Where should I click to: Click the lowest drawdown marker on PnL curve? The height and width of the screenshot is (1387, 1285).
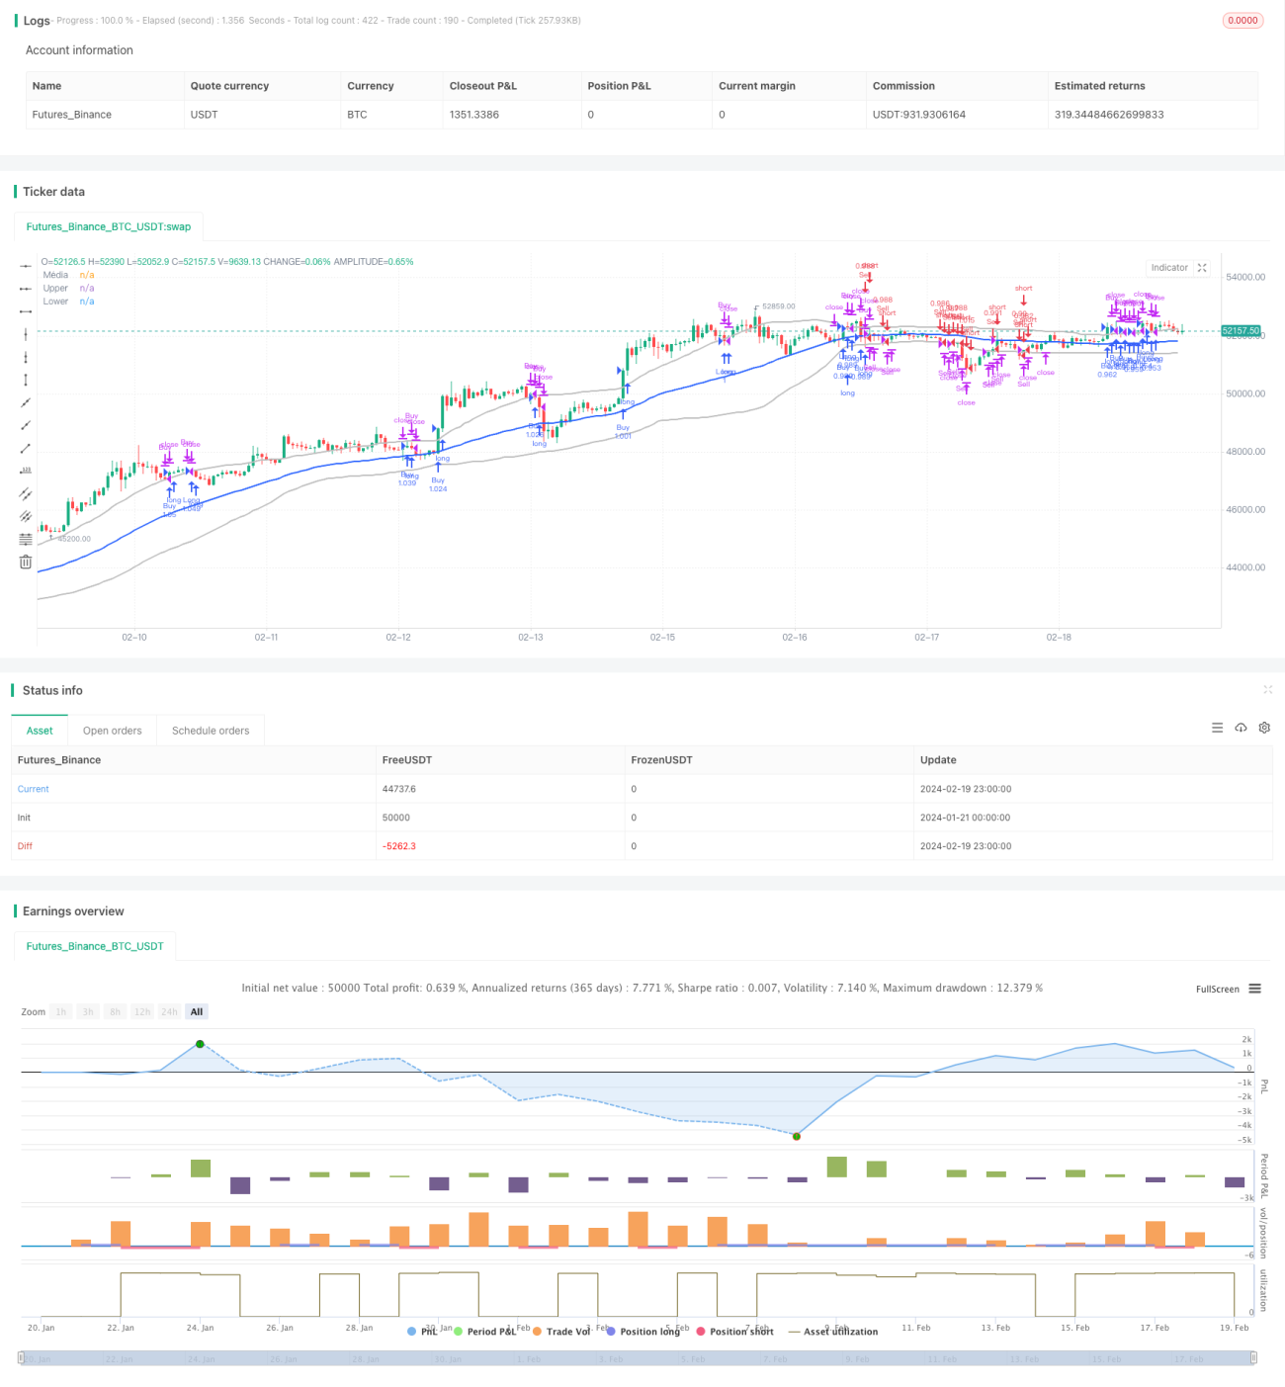tap(797, 1136)
